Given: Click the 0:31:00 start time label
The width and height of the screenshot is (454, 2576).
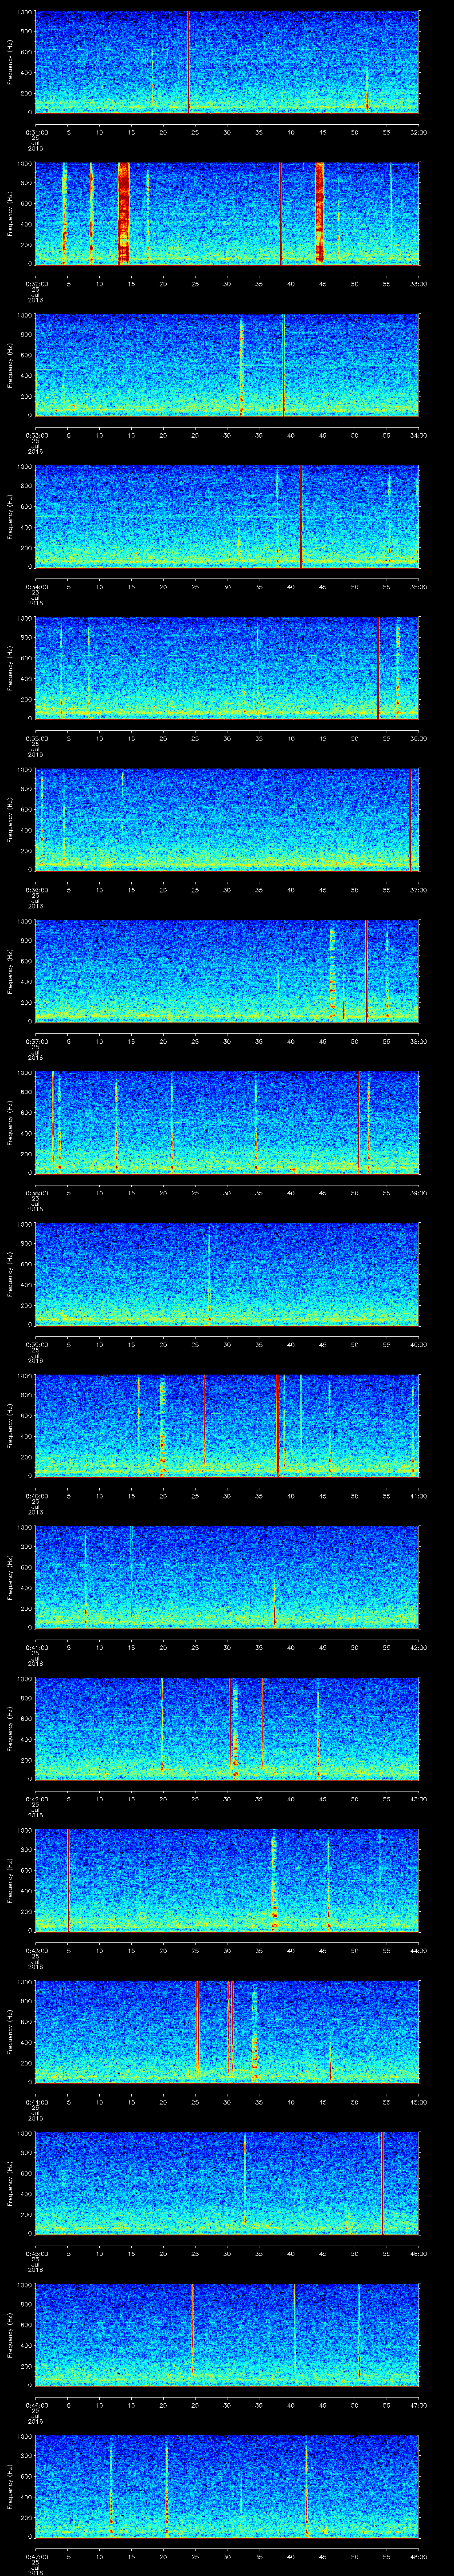Looking at the screenshot, I should pyautogui.click(x=36, y=132).
